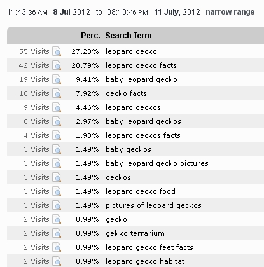Viewport: 264px width, 267px height.
Task: Click details icon next to 19 Visits
Action: click(57, 79)
